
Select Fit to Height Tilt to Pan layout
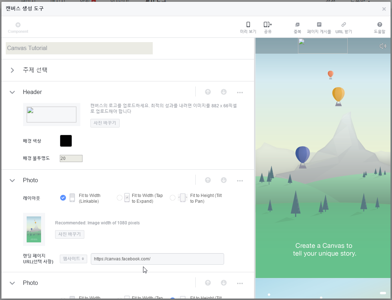[172, 198]
